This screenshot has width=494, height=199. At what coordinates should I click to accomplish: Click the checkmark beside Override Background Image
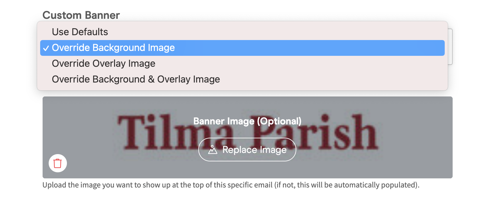point(46,48)
